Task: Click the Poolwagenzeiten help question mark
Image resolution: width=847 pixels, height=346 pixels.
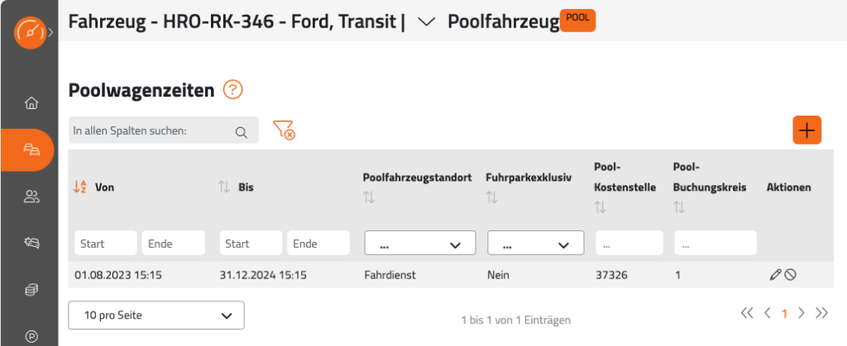Action: (x=233, y=89)
